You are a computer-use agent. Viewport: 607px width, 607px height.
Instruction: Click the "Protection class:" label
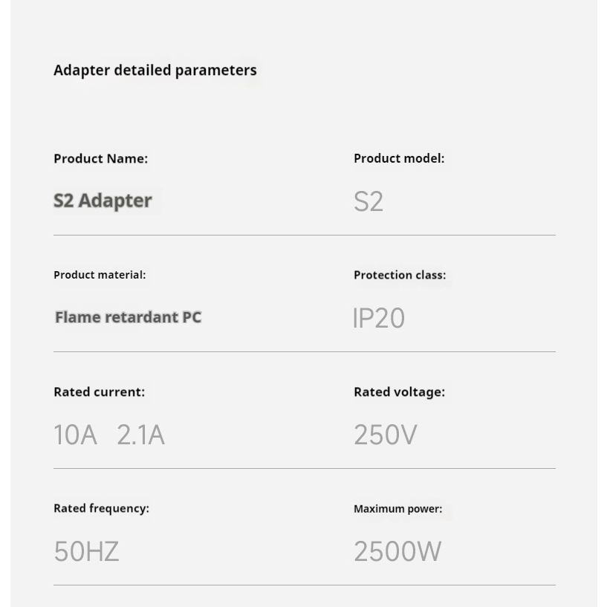pos(400,275)
